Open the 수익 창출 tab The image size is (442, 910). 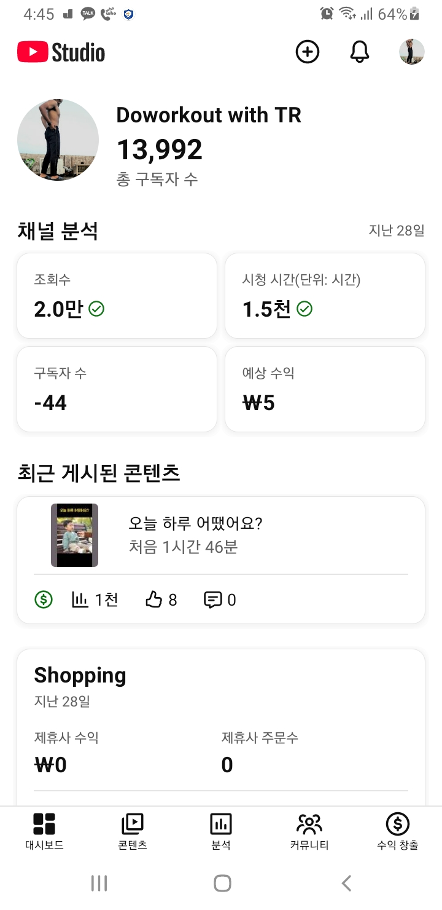coord(398,831)
